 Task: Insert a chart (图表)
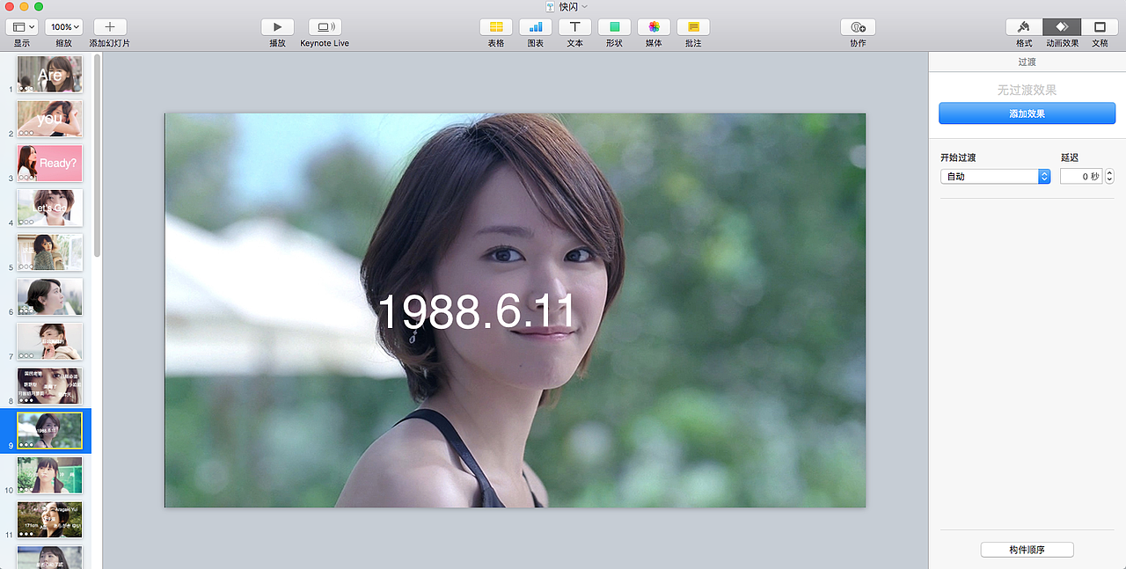(536, 27)
